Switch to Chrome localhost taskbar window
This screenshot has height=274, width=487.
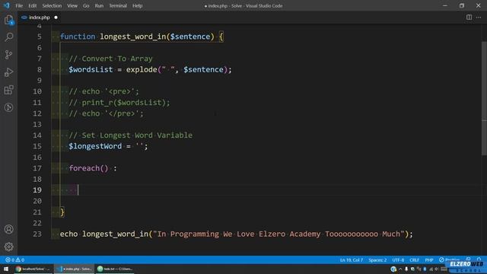point(33,269)
